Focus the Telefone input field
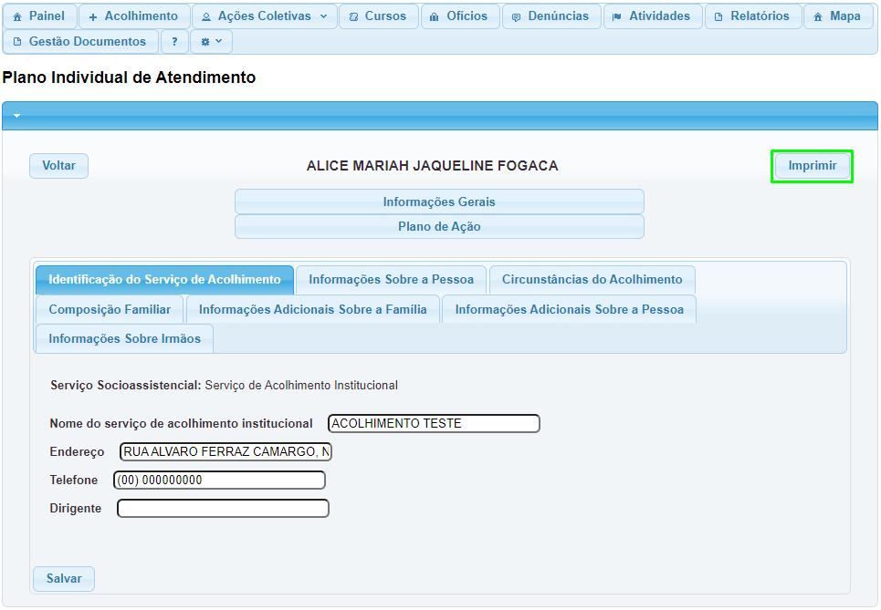Screen dimensions: 881x610 pos(219,480)
